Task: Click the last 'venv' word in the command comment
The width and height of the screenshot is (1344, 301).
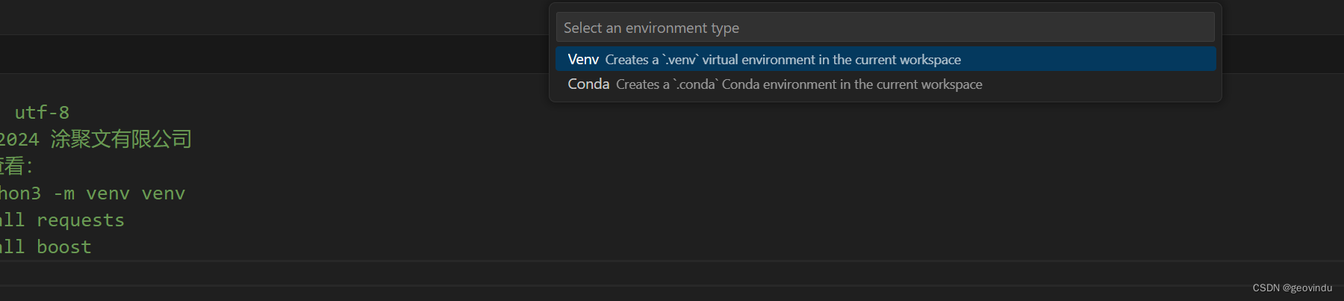Action: [164, 193]
